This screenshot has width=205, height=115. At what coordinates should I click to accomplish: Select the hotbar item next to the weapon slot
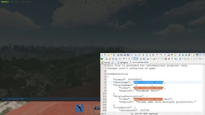(x=96, y=108)
